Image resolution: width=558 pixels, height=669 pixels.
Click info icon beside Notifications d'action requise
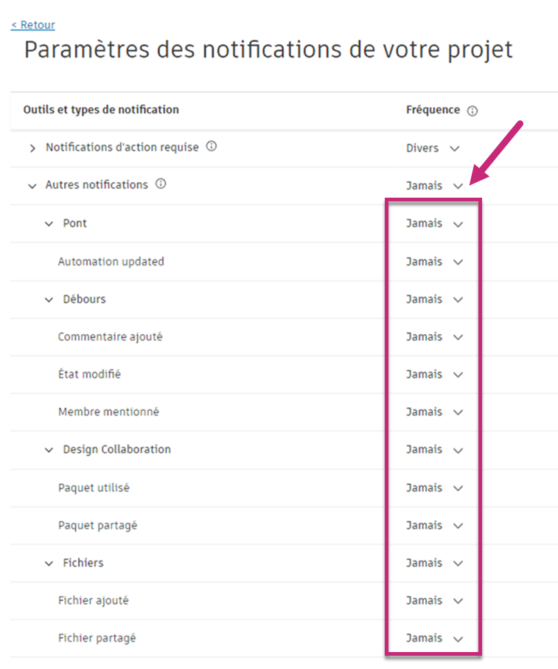pyautogui.click(x=212, y=147)
